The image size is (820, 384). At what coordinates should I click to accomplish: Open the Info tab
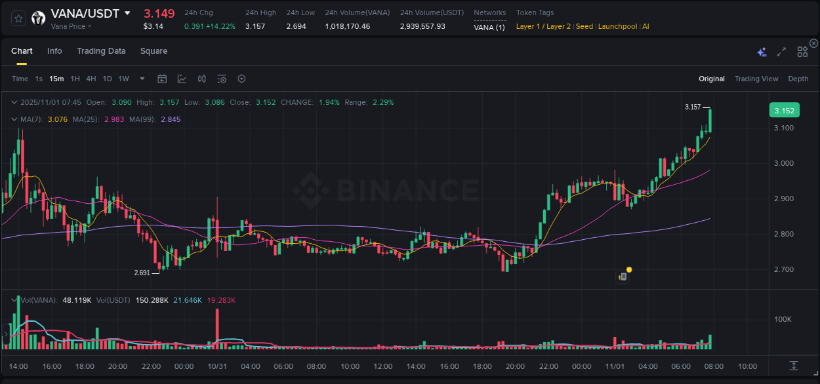54,50
